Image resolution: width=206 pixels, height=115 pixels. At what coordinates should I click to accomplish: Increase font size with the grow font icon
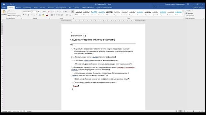tap(39, 12)
